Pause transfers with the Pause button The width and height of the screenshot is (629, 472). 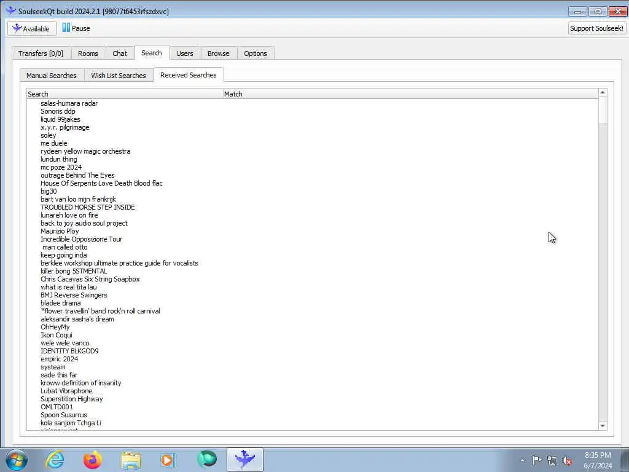pyautogui.click(x=76, y=28)
